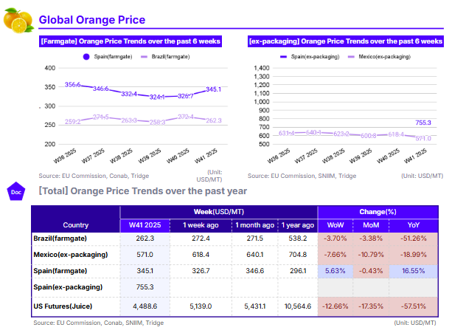Select the W41 2025 column header
This screenshot has width=449, height=333.
pyautogui.click(x=144, y=224)
